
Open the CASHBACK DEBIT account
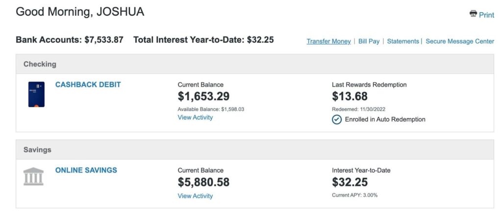(x=88, y=85)
